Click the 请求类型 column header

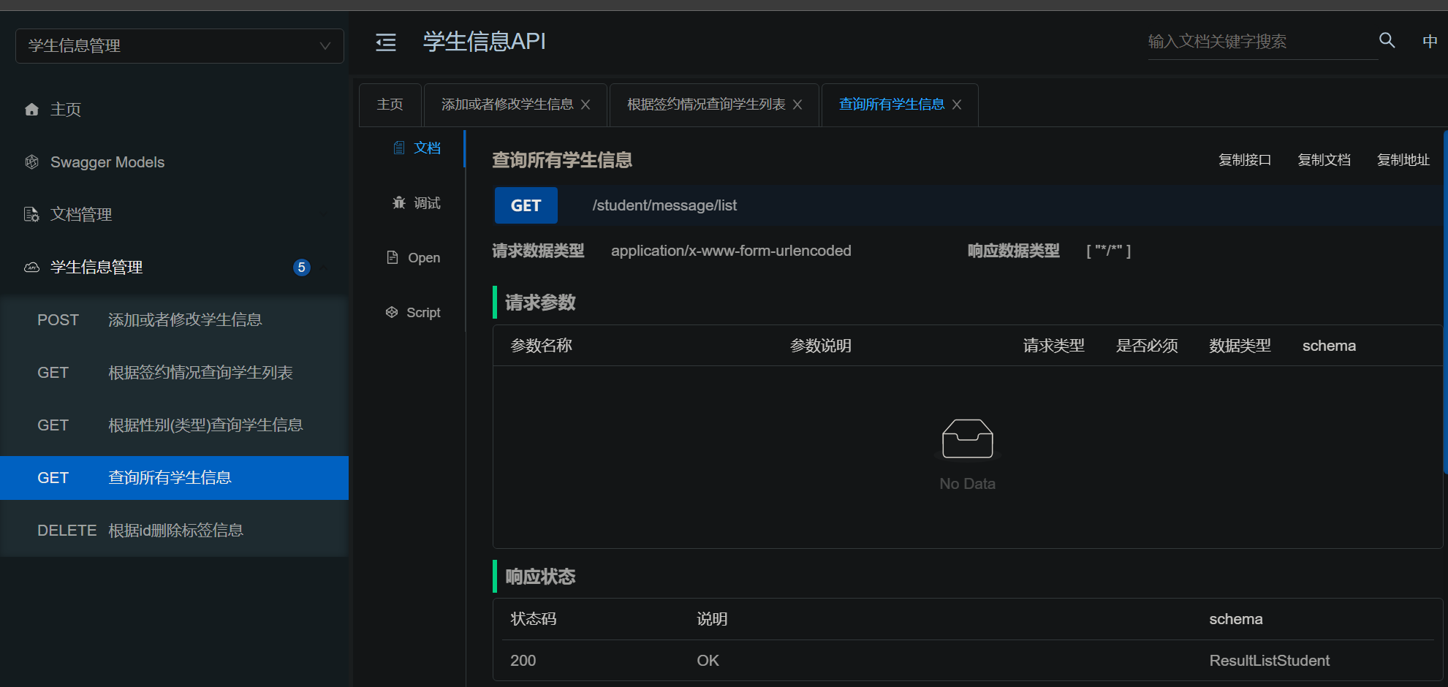[1054, 346]
